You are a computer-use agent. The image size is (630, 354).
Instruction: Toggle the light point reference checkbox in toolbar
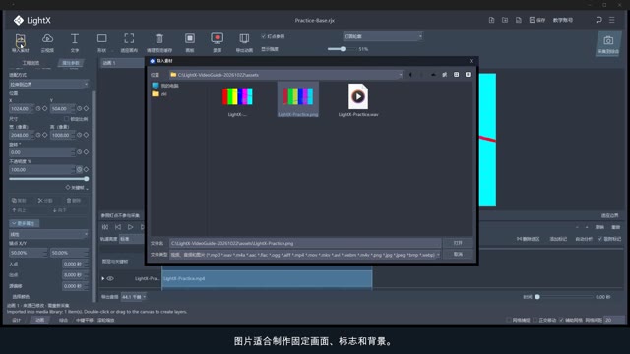pyautogui.click(x=264, y=36)
